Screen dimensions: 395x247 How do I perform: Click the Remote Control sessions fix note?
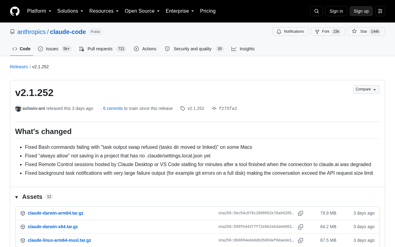198,165
